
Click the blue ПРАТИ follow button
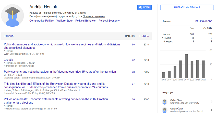tap(144, 7)
